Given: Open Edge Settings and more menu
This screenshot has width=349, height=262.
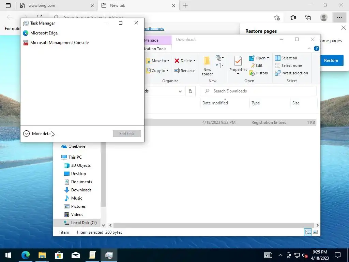Looking at the screenshot, I should tap(339, 17).
